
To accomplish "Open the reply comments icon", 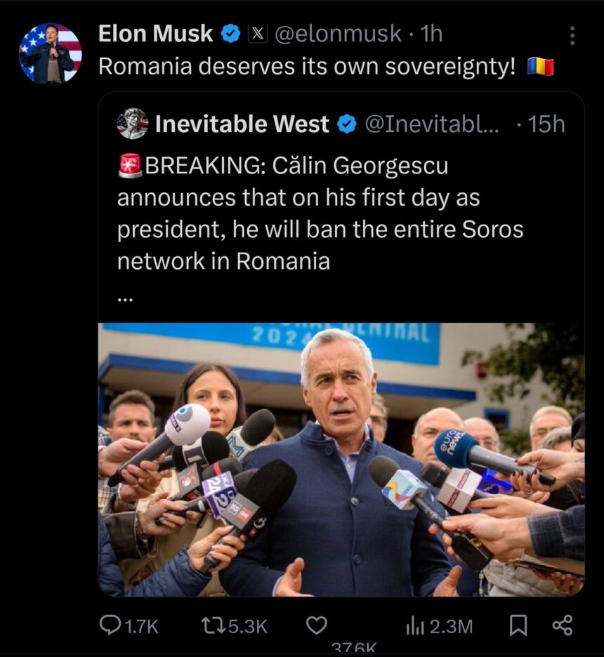I will coord(111,625).
